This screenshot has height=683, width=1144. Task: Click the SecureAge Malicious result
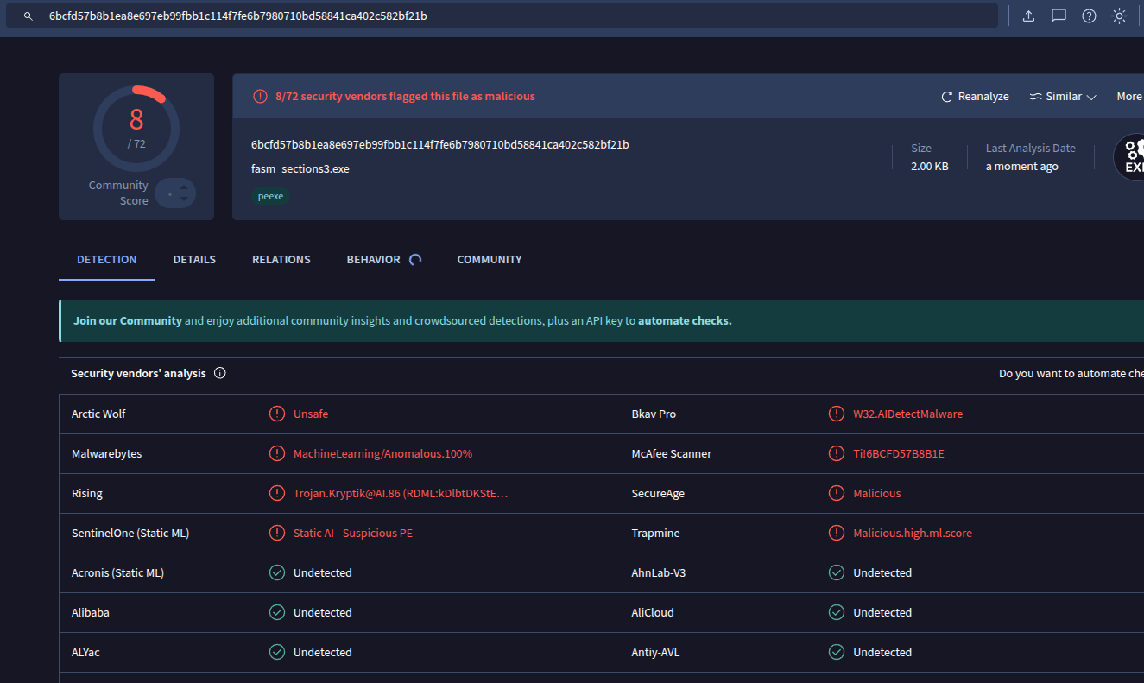coord(877,493)
